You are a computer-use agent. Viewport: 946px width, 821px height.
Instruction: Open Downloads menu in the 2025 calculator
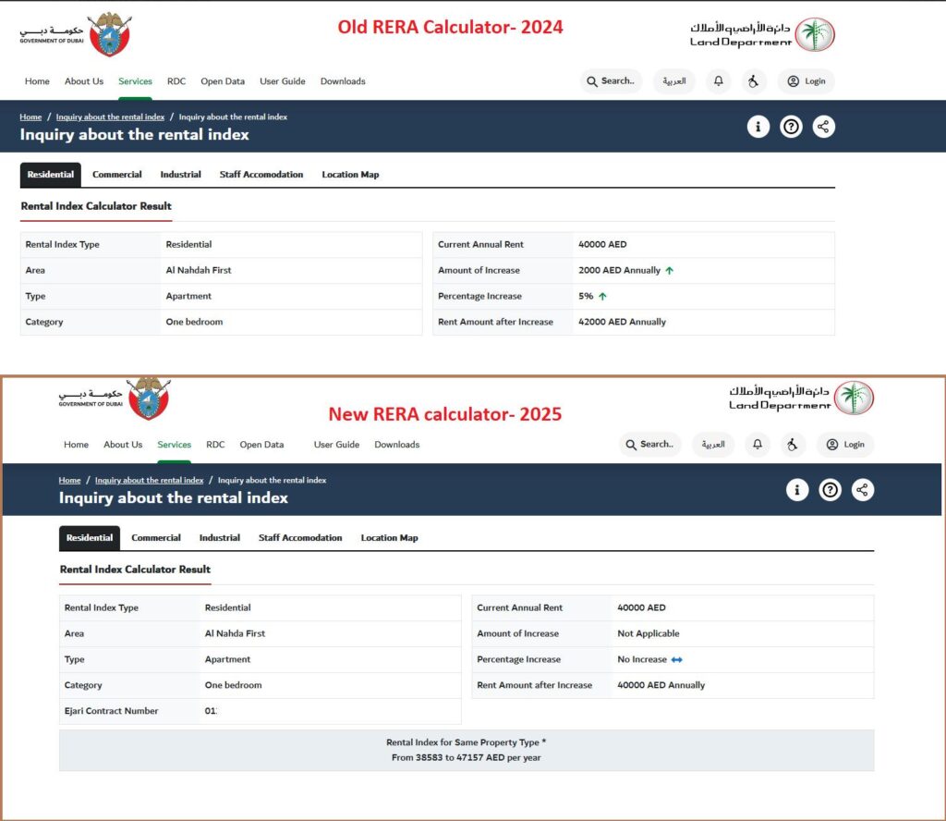click(397, 445)
